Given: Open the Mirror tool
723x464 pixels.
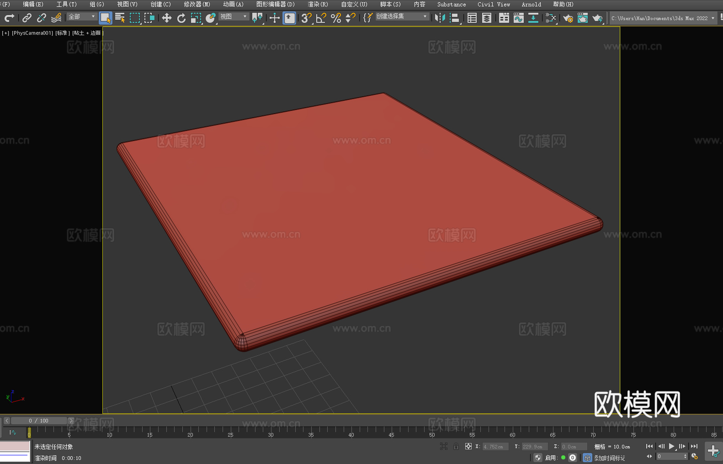Looking at the screenshot, I should pyautogui.click(x=440, y=18).
